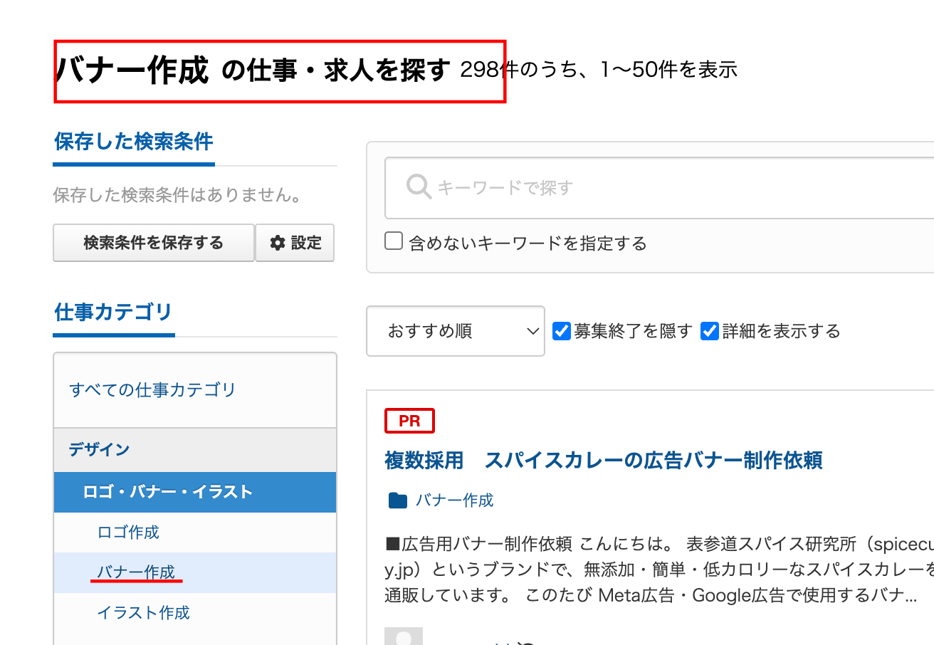The image size is (934, 645).
Task: Click the 検索条件を保存する button
Action: (x=153, y=243)
